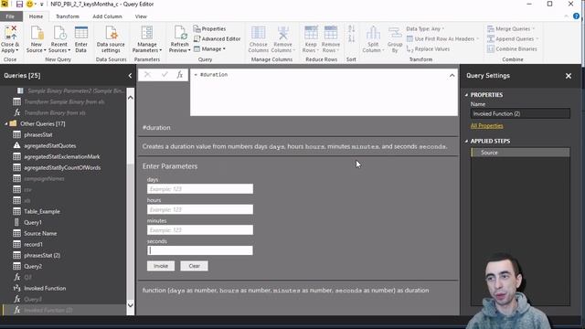Viewport: 585px width, 329px height.
Task: Switch to the Add Column tab
Action: pyautogui.click(x=107, y=16)
